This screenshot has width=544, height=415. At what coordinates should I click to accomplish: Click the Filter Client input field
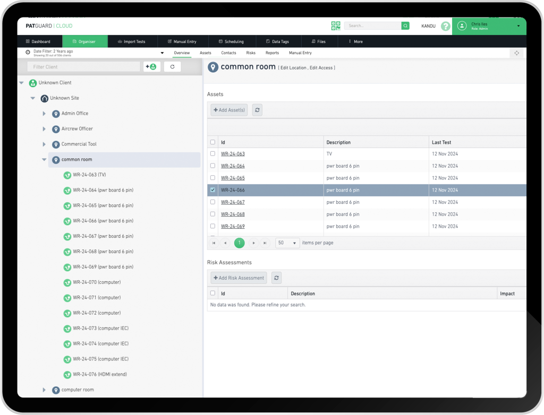[83, 67]
